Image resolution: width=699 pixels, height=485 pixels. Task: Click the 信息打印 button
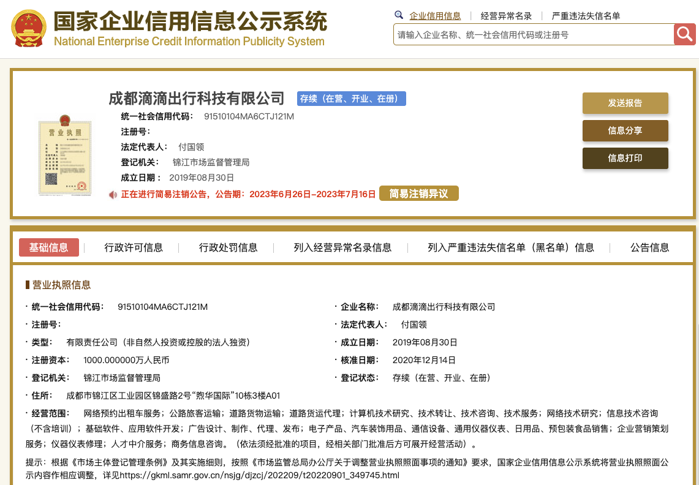coord(625,158)
